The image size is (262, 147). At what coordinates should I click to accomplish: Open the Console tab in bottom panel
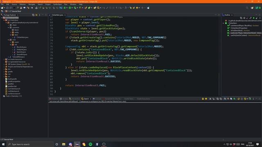pos(97,99)
